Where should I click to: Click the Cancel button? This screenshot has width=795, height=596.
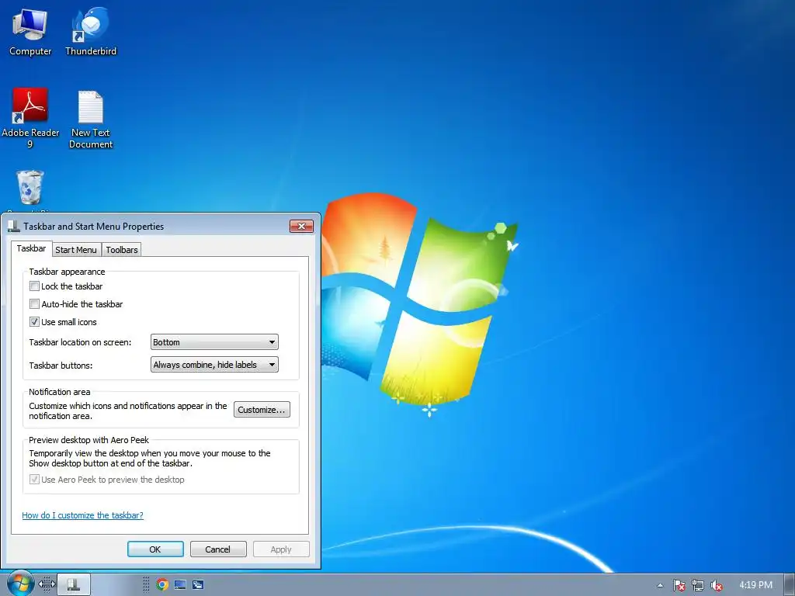218,549
